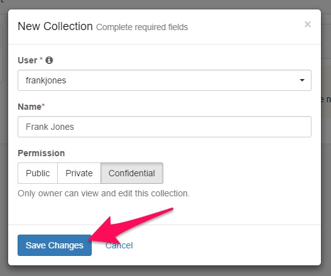Click the Complete required fields subtitle
The image size is (331, 276).
pyautogui.click(x=142, y=27)
